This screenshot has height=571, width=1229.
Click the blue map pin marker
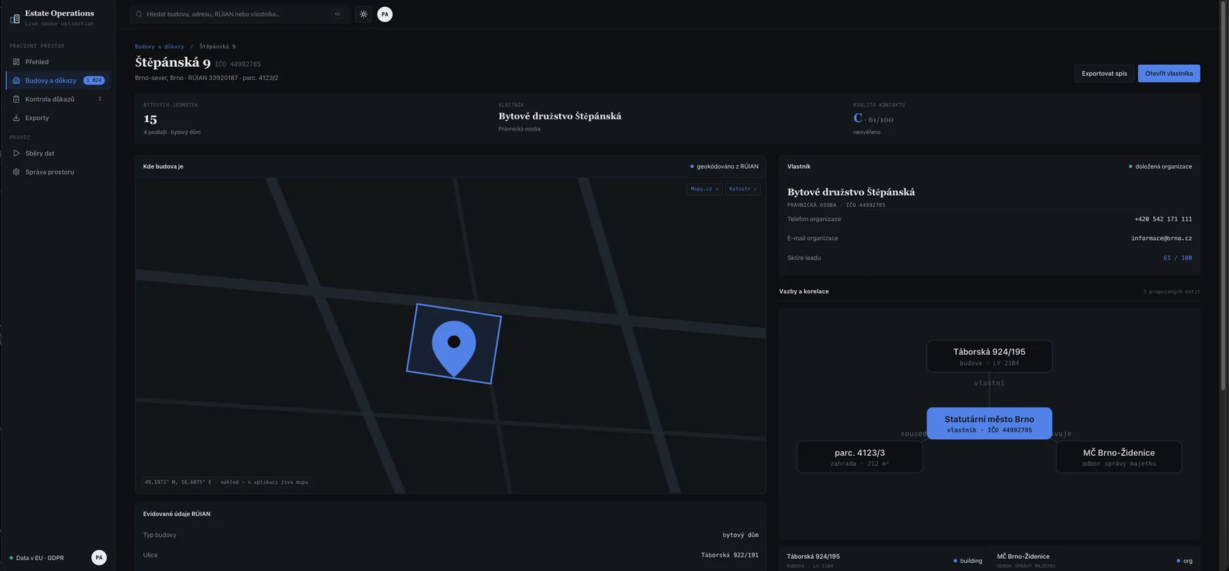[x=454, y=347]
